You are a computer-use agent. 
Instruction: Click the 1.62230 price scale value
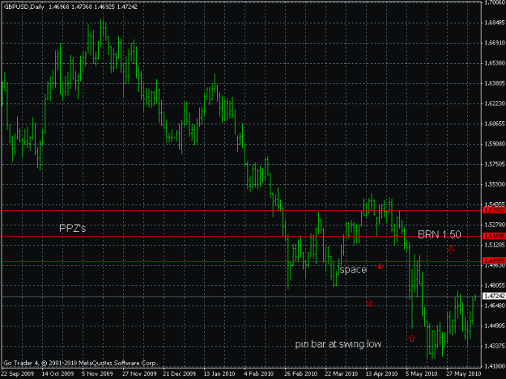[494, 103]
